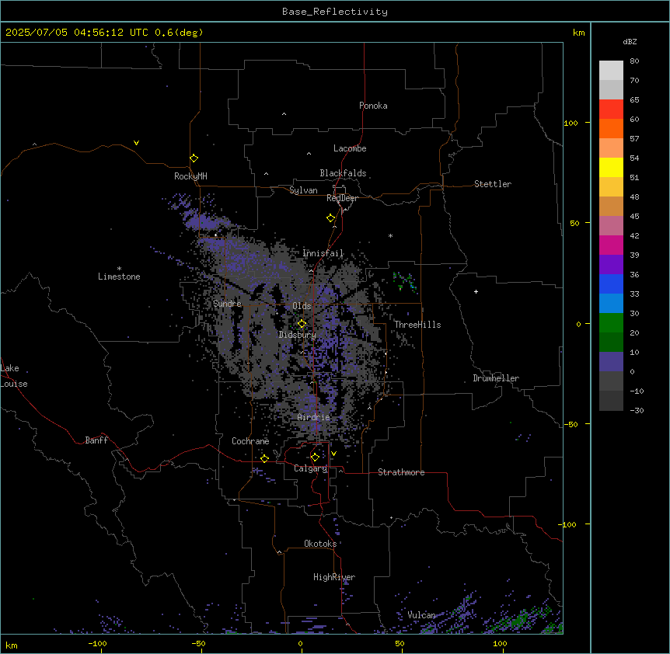The height and width of the screenshot is (654, 670).
Task: Select the Sundre town label
Action: point(227,304)
